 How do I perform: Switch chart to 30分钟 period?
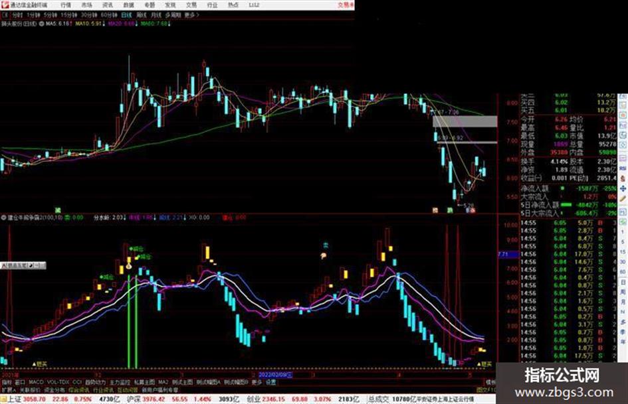click(89, 15)
